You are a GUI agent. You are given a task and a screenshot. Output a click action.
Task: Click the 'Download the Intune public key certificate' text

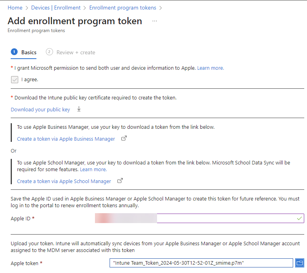click(x=96, y=97)
